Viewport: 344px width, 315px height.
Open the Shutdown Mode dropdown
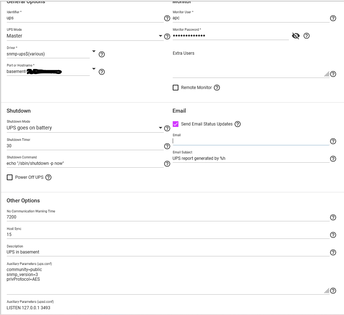[x=85, y=128]
